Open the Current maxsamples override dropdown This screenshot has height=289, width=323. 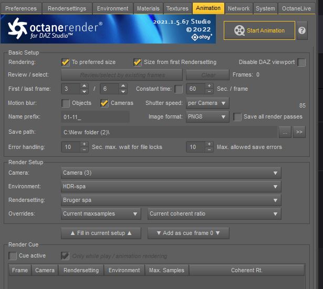coord(101,213)
